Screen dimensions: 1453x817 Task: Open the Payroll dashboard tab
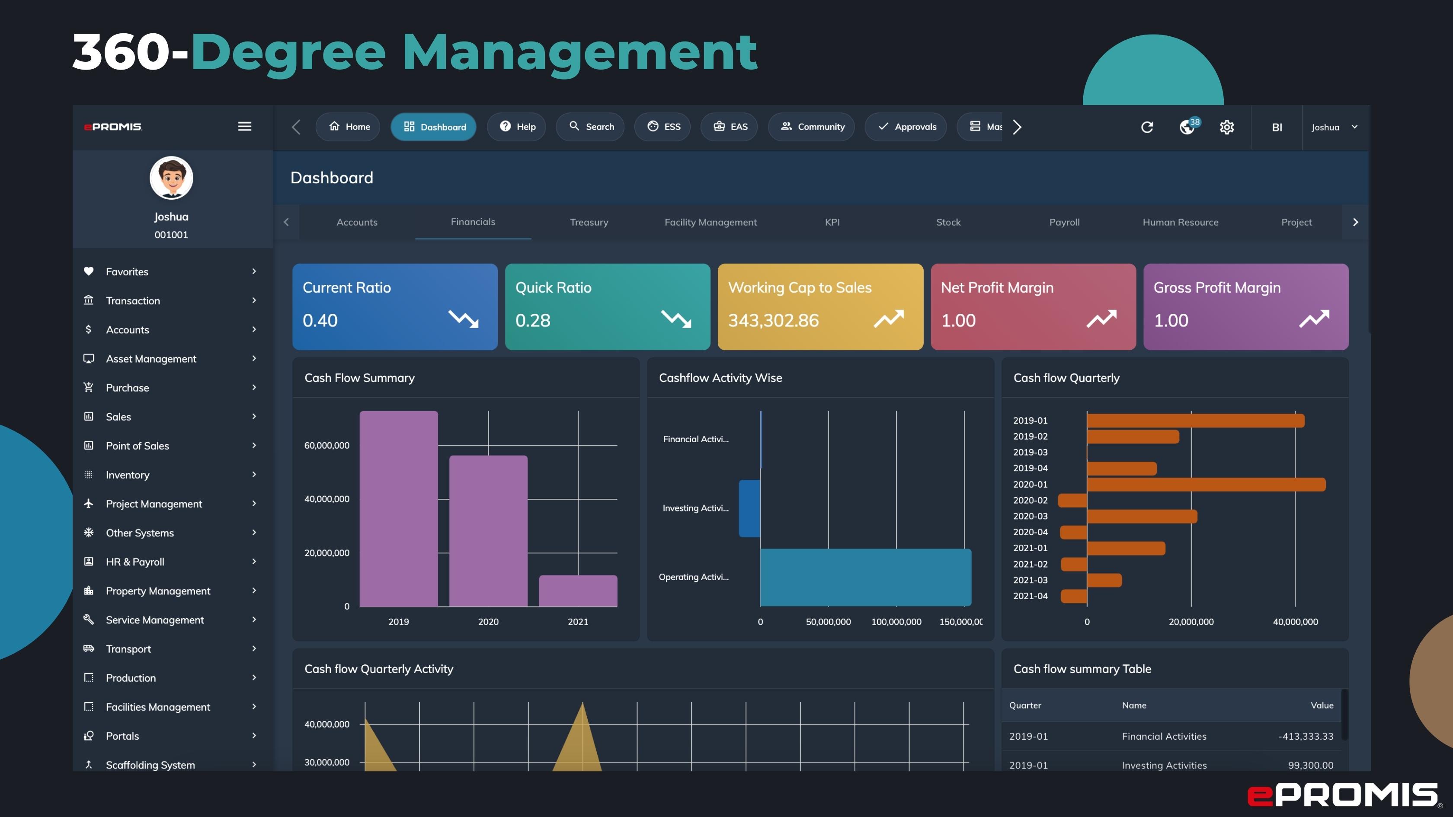(1064, 222)
